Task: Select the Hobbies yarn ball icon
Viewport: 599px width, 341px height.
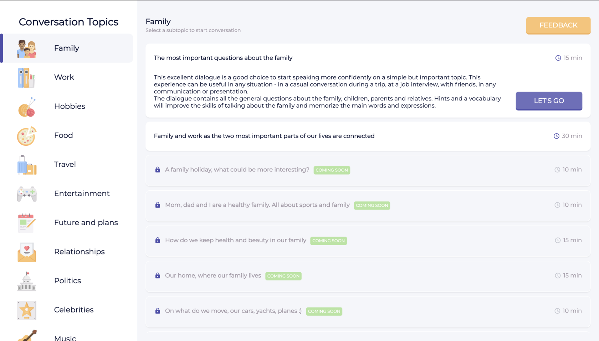Action: pyautogui.click(x=27, y=107)
